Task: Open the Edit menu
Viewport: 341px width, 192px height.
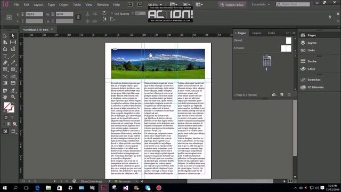Action: (26, 5)
